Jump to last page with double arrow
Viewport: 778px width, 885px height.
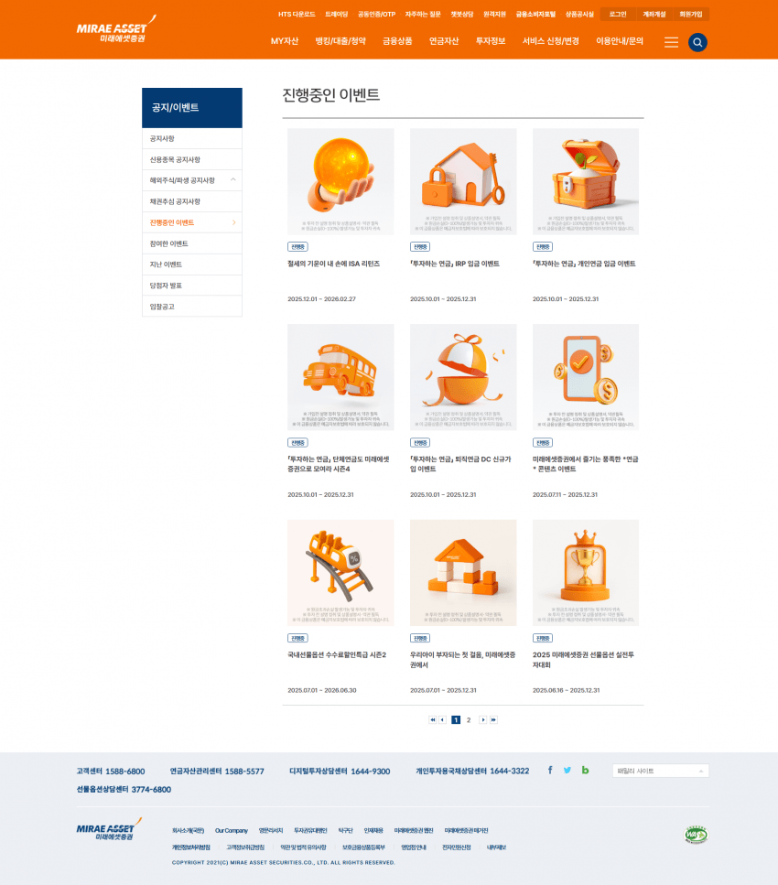494,720
